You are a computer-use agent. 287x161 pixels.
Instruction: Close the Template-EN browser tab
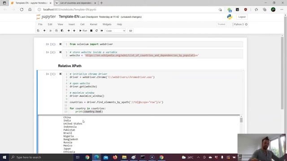click(x=51, y=3)
